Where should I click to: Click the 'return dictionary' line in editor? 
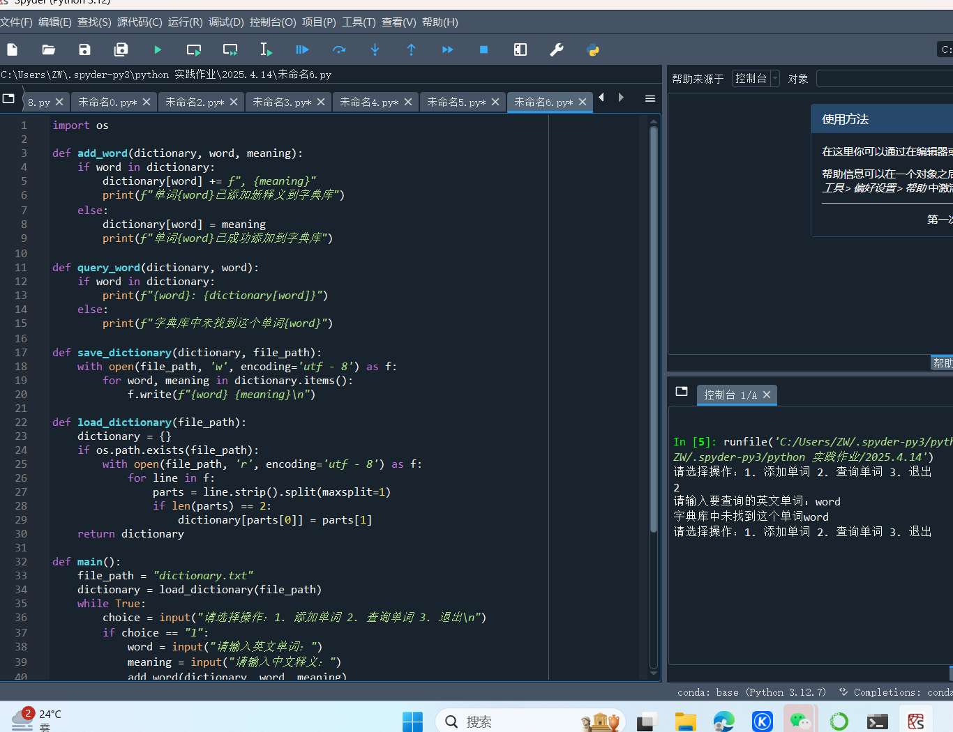[130, 534]
